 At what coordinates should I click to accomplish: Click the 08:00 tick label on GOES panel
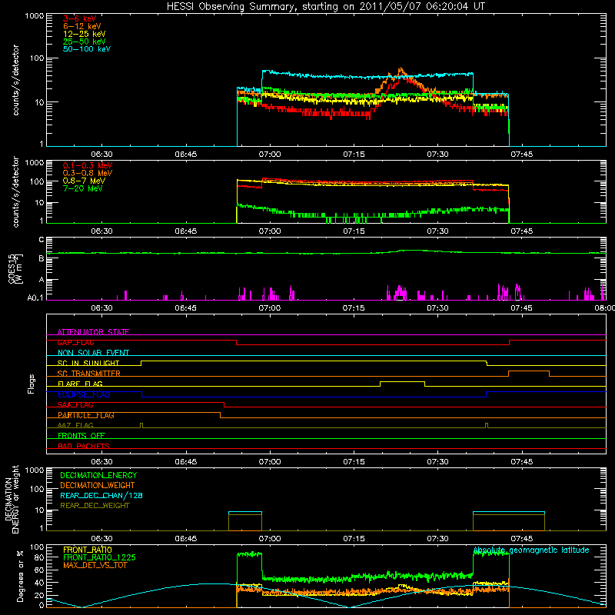pyautogui.click(x=604, y=308)
